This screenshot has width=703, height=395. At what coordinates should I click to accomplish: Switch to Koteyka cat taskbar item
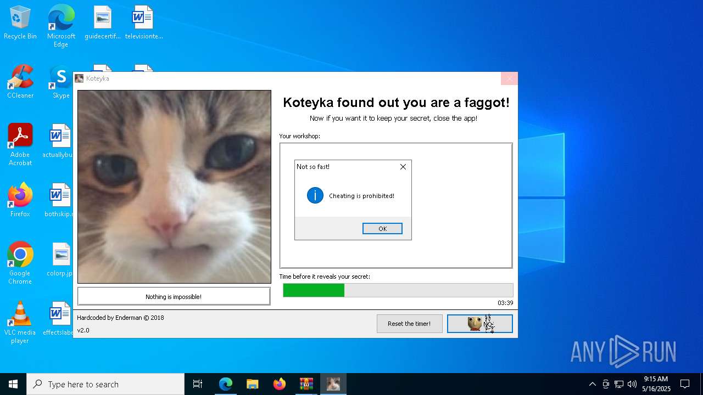click(333, 384)
